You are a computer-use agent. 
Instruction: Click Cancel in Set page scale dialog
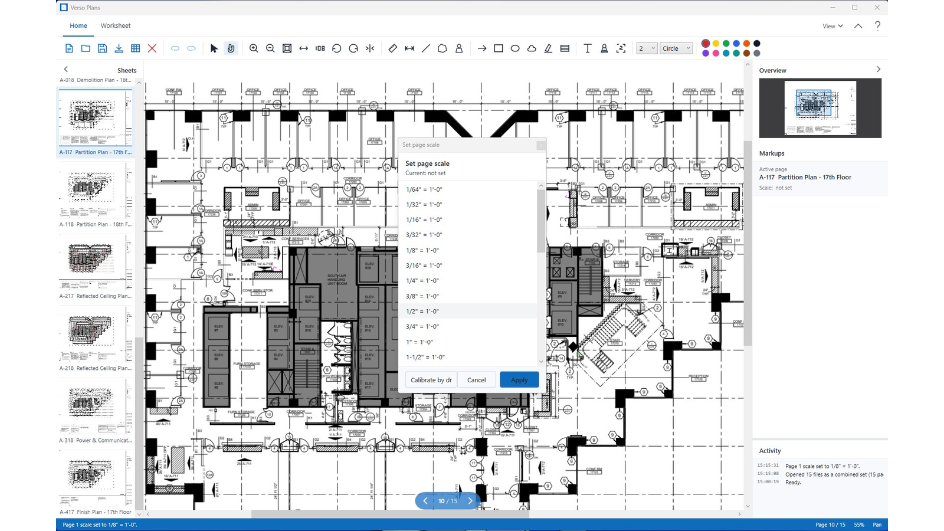pos(477,380)
